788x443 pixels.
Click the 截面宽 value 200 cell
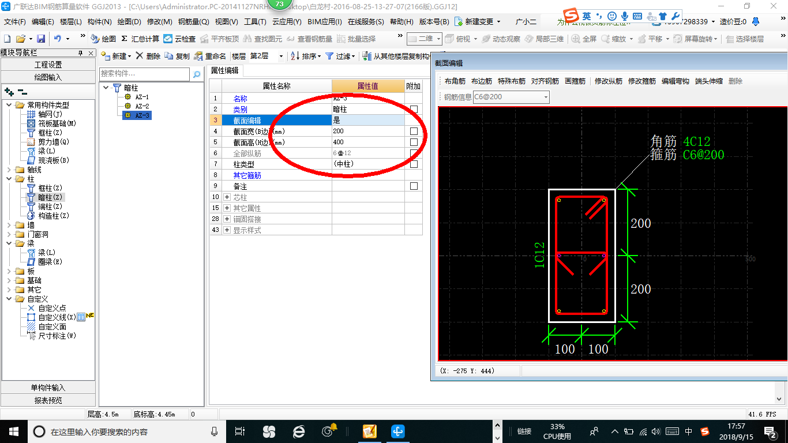[368, 131]
